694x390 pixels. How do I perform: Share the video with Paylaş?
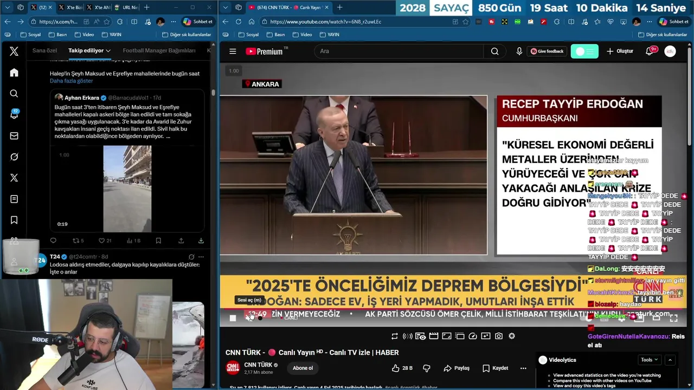pos(457,368)
